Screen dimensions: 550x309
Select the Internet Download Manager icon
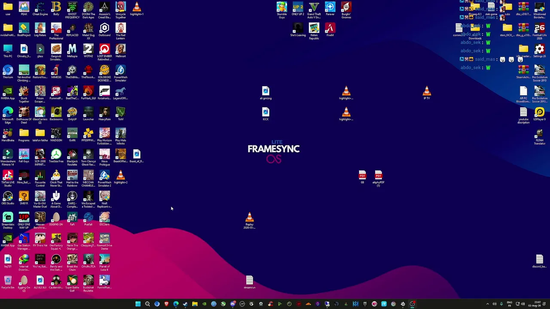[x=24, y=263]
